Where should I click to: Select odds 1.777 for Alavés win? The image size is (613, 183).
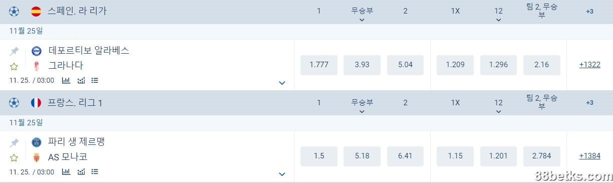[319, 65]
